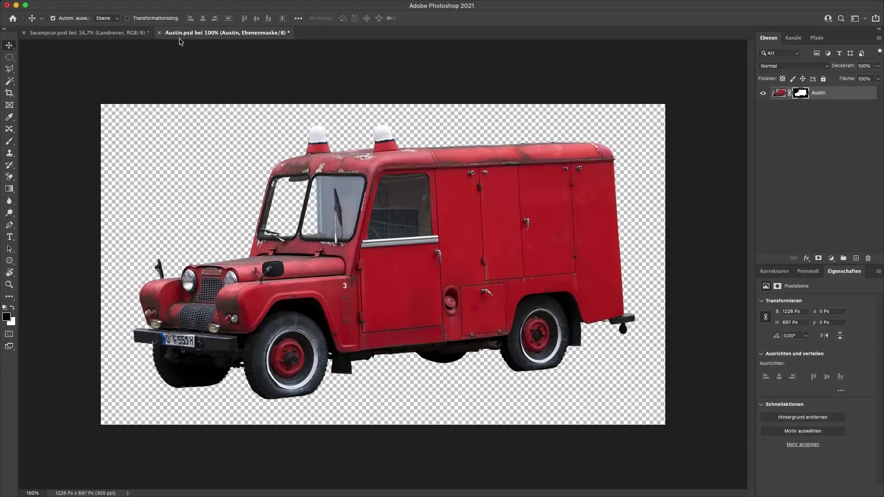The height and width of the screenshot is (497, 884).
Task: Click the Hintergrund entfernen button
Action: [803, 417]
